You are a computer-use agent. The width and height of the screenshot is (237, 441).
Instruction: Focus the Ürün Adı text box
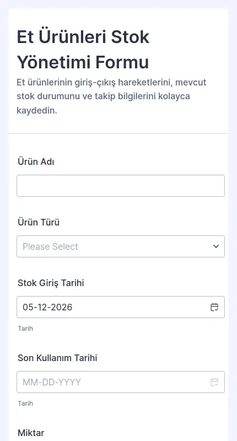pyautogui.click(x=121, y=186)
